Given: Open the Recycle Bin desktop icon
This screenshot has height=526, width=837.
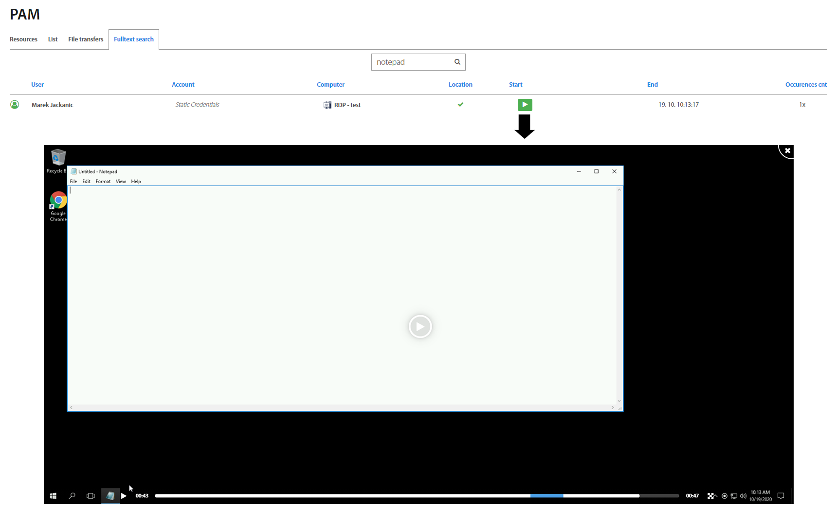Looking at the screenshot, I should 58,158.
